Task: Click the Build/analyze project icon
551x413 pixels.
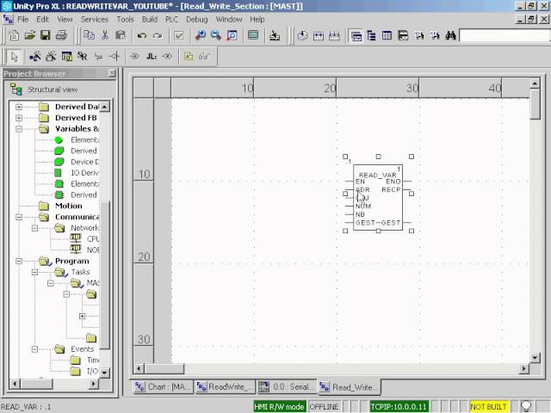Action: [x=275, y=35]
